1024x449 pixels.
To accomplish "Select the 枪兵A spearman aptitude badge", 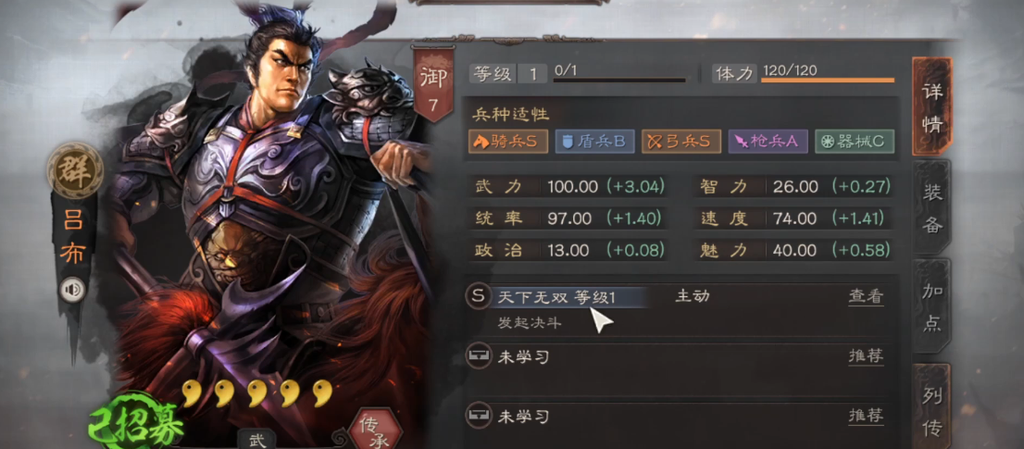I will pos(768,141).
